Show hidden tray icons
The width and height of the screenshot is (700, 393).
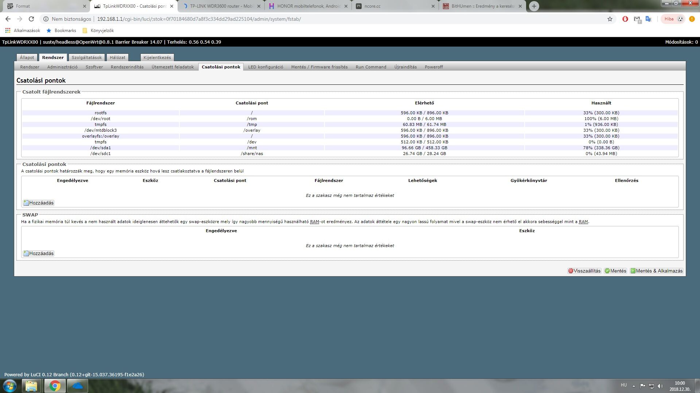[x=634, y=386]
